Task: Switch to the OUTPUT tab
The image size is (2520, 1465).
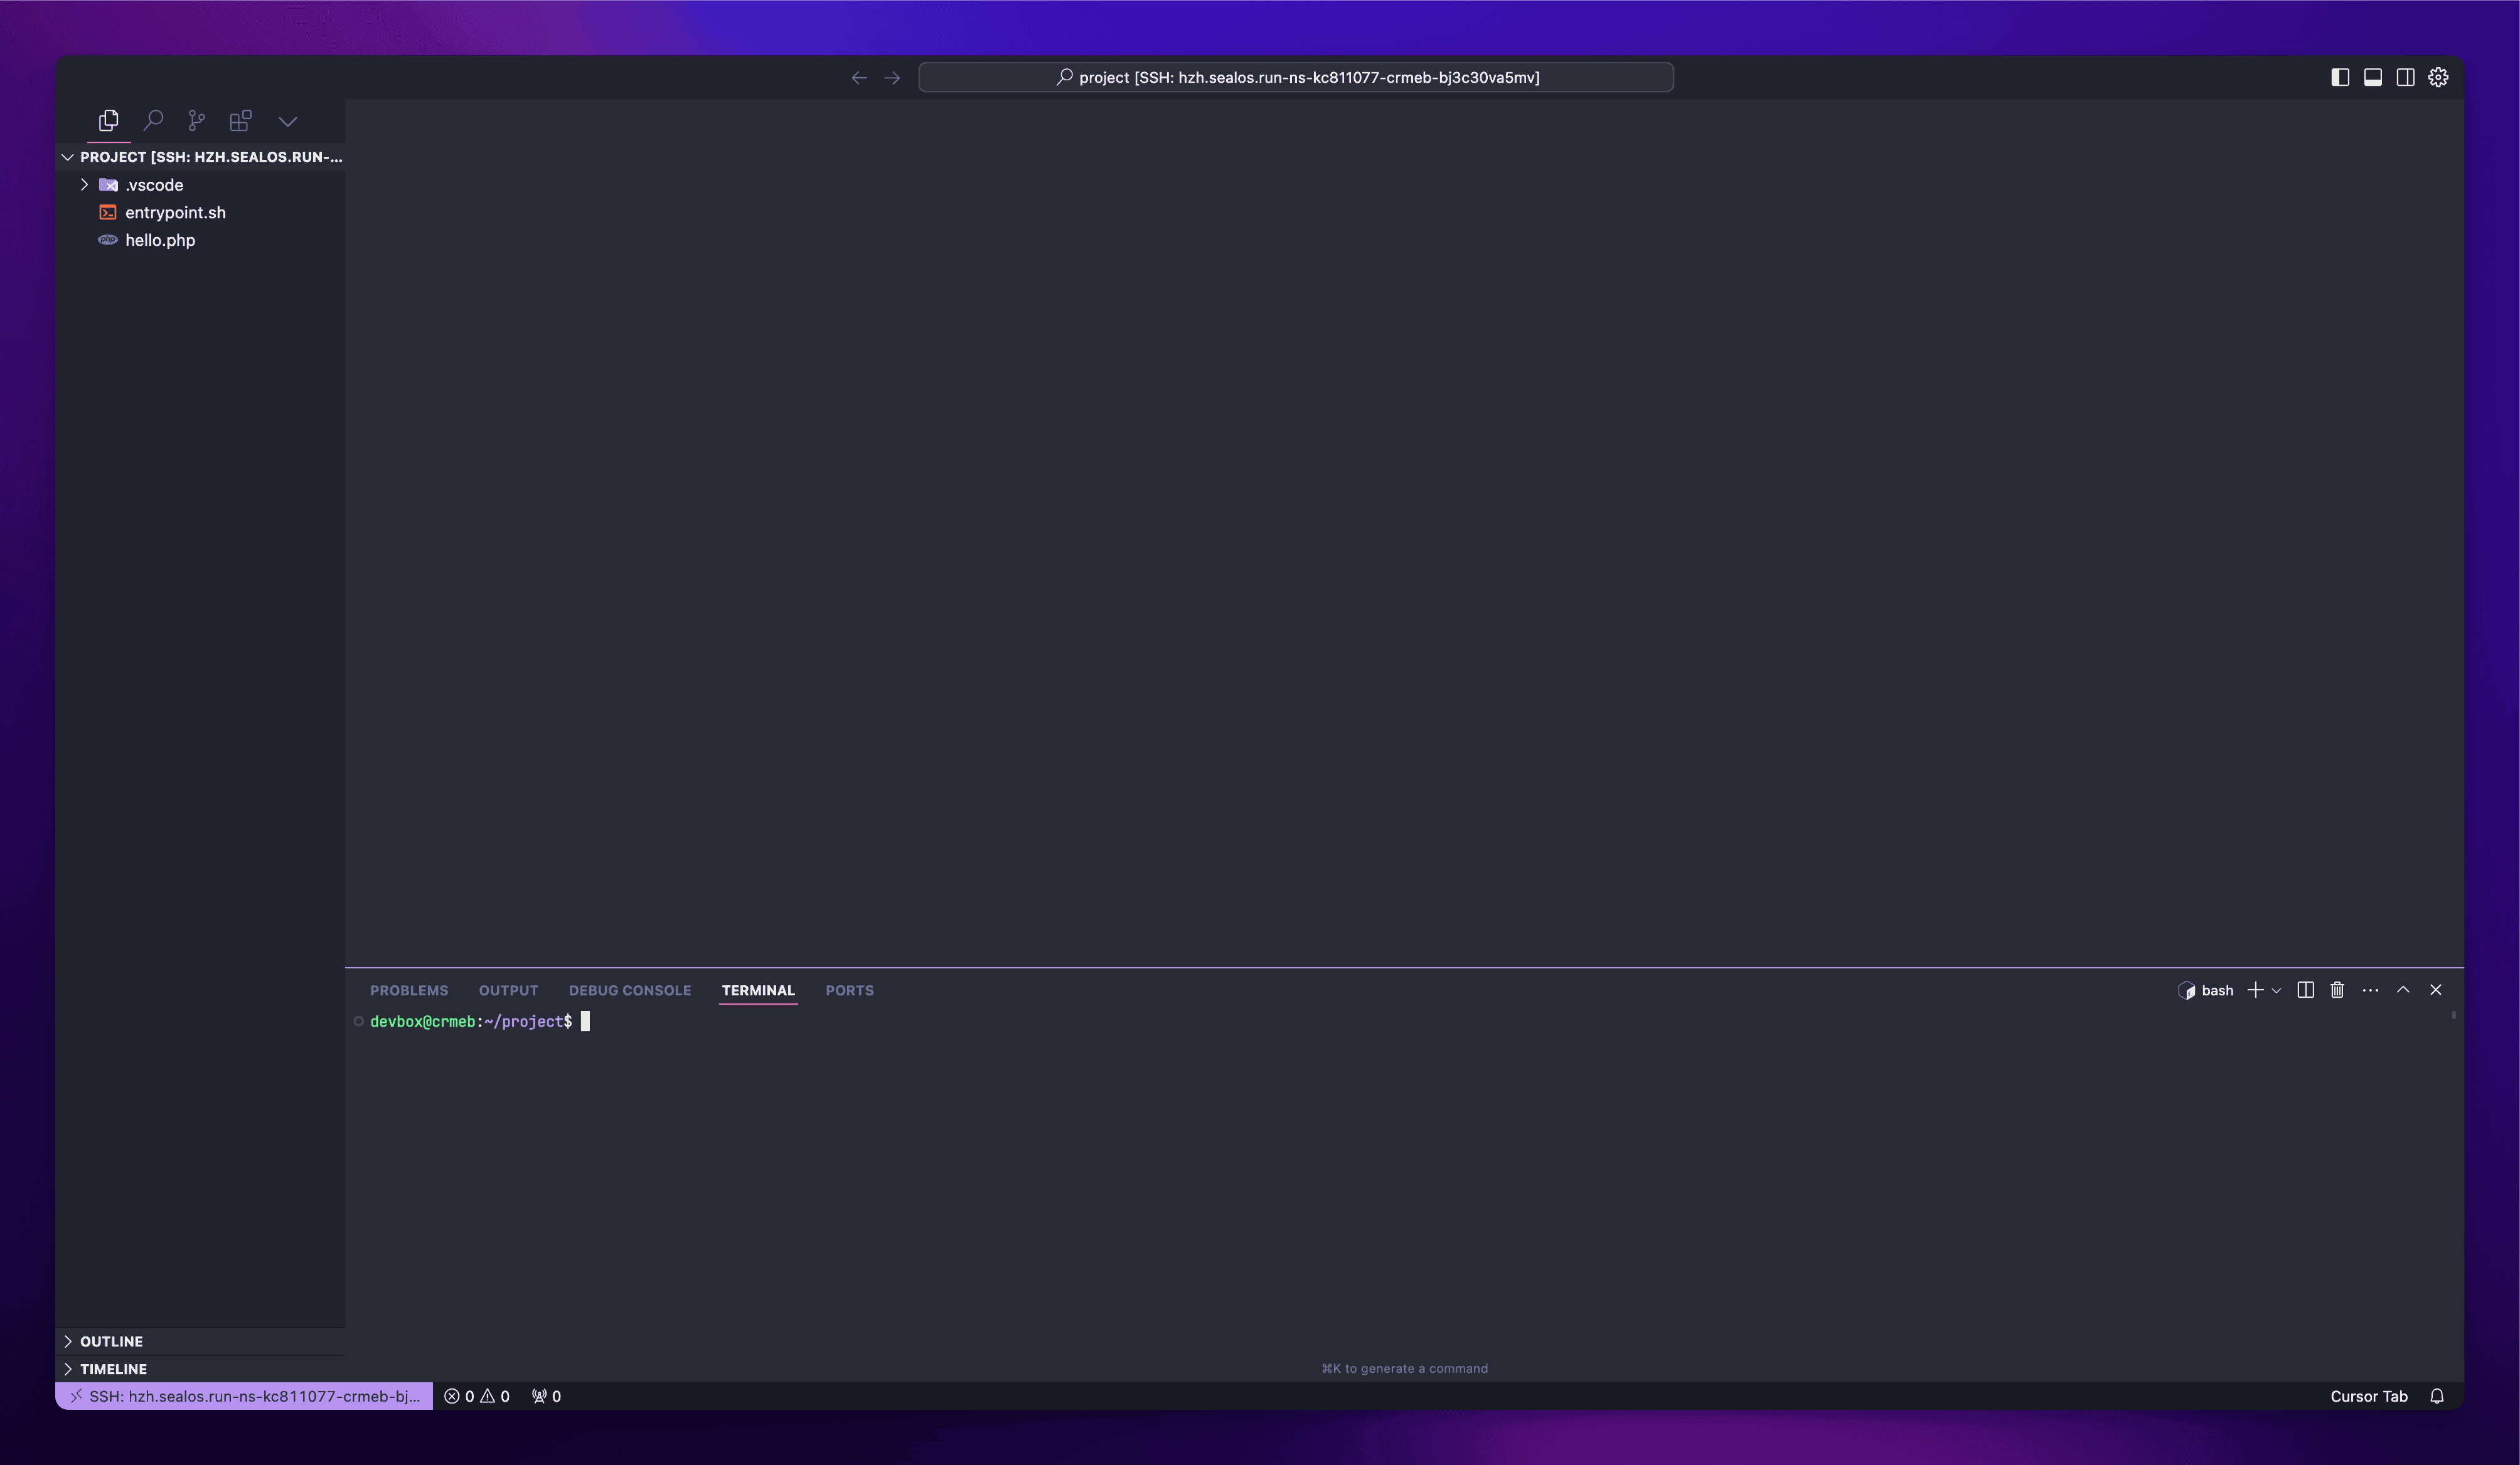Action: 508,990
